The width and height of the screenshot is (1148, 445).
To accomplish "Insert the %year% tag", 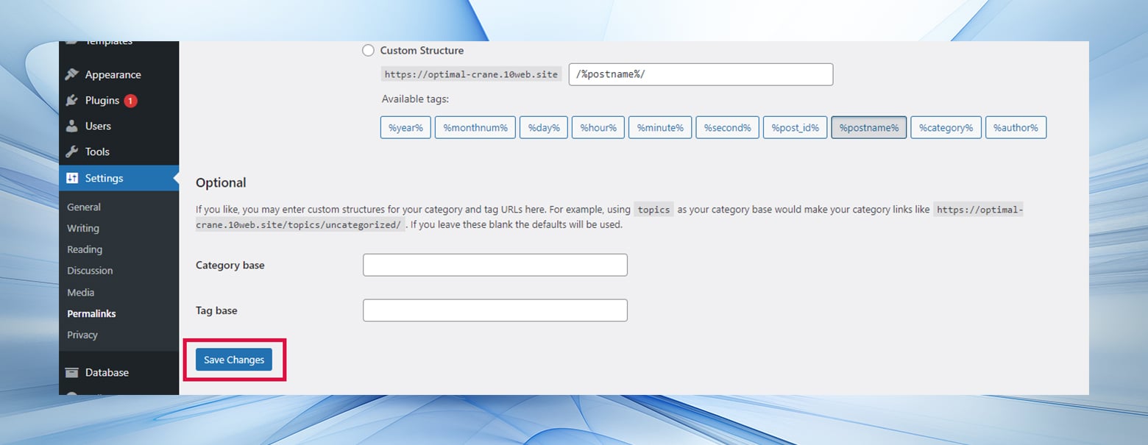I will click(405, 127).
